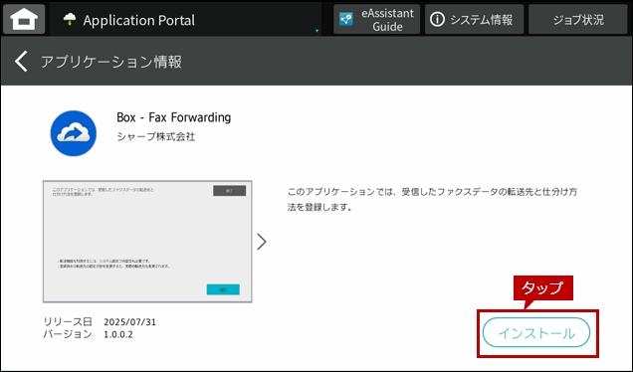
Task: Open eAssistant Guide
Action: coord(376,19)
